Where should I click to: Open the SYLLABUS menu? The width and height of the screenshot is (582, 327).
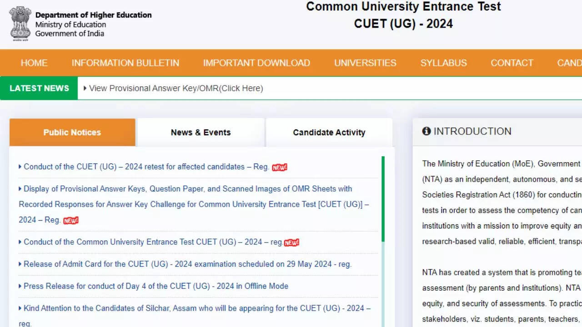tap(443, 63)
